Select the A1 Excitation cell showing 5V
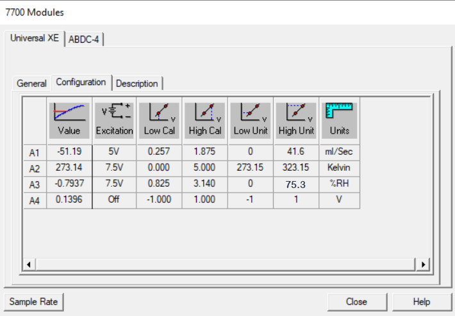The width and height of the screenshot is (455, 316). click(x=114, y=152)
